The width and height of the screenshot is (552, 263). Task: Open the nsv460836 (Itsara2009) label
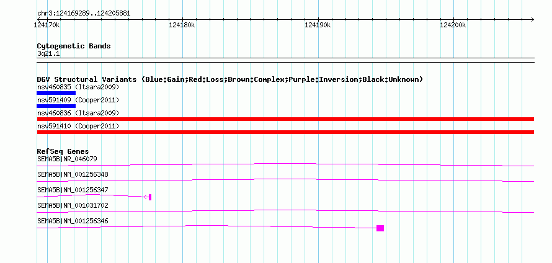click(x=78, y=113)
